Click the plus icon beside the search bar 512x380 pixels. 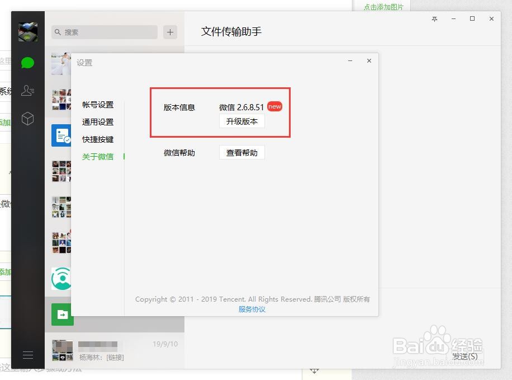coord(169,32)
